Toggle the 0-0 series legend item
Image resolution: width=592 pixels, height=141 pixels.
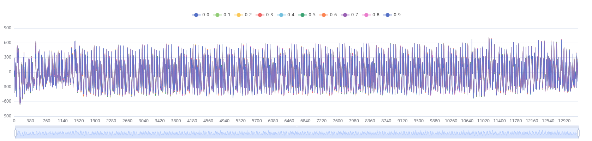pos(196,15)
